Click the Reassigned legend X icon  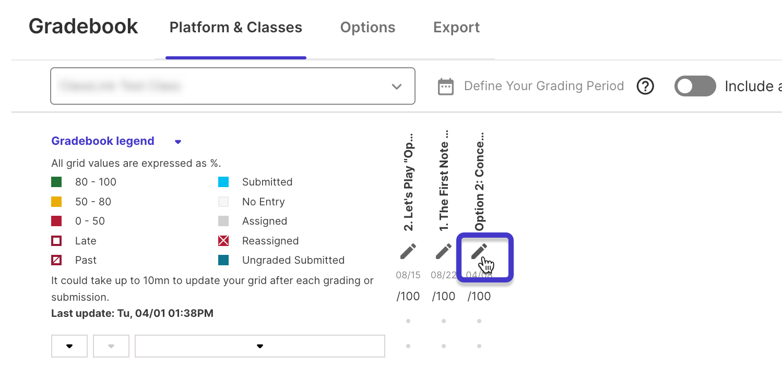223,241
